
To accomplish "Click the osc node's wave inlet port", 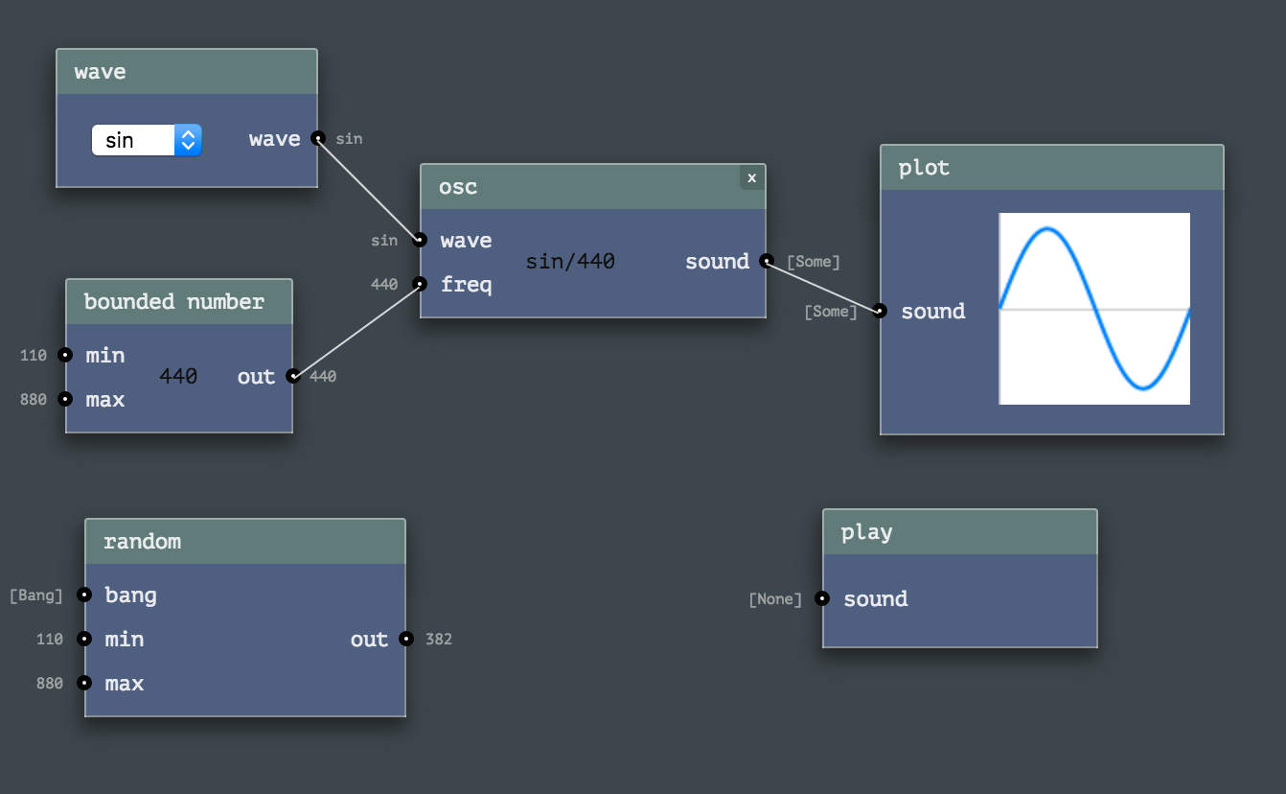I will click(420, 240).
